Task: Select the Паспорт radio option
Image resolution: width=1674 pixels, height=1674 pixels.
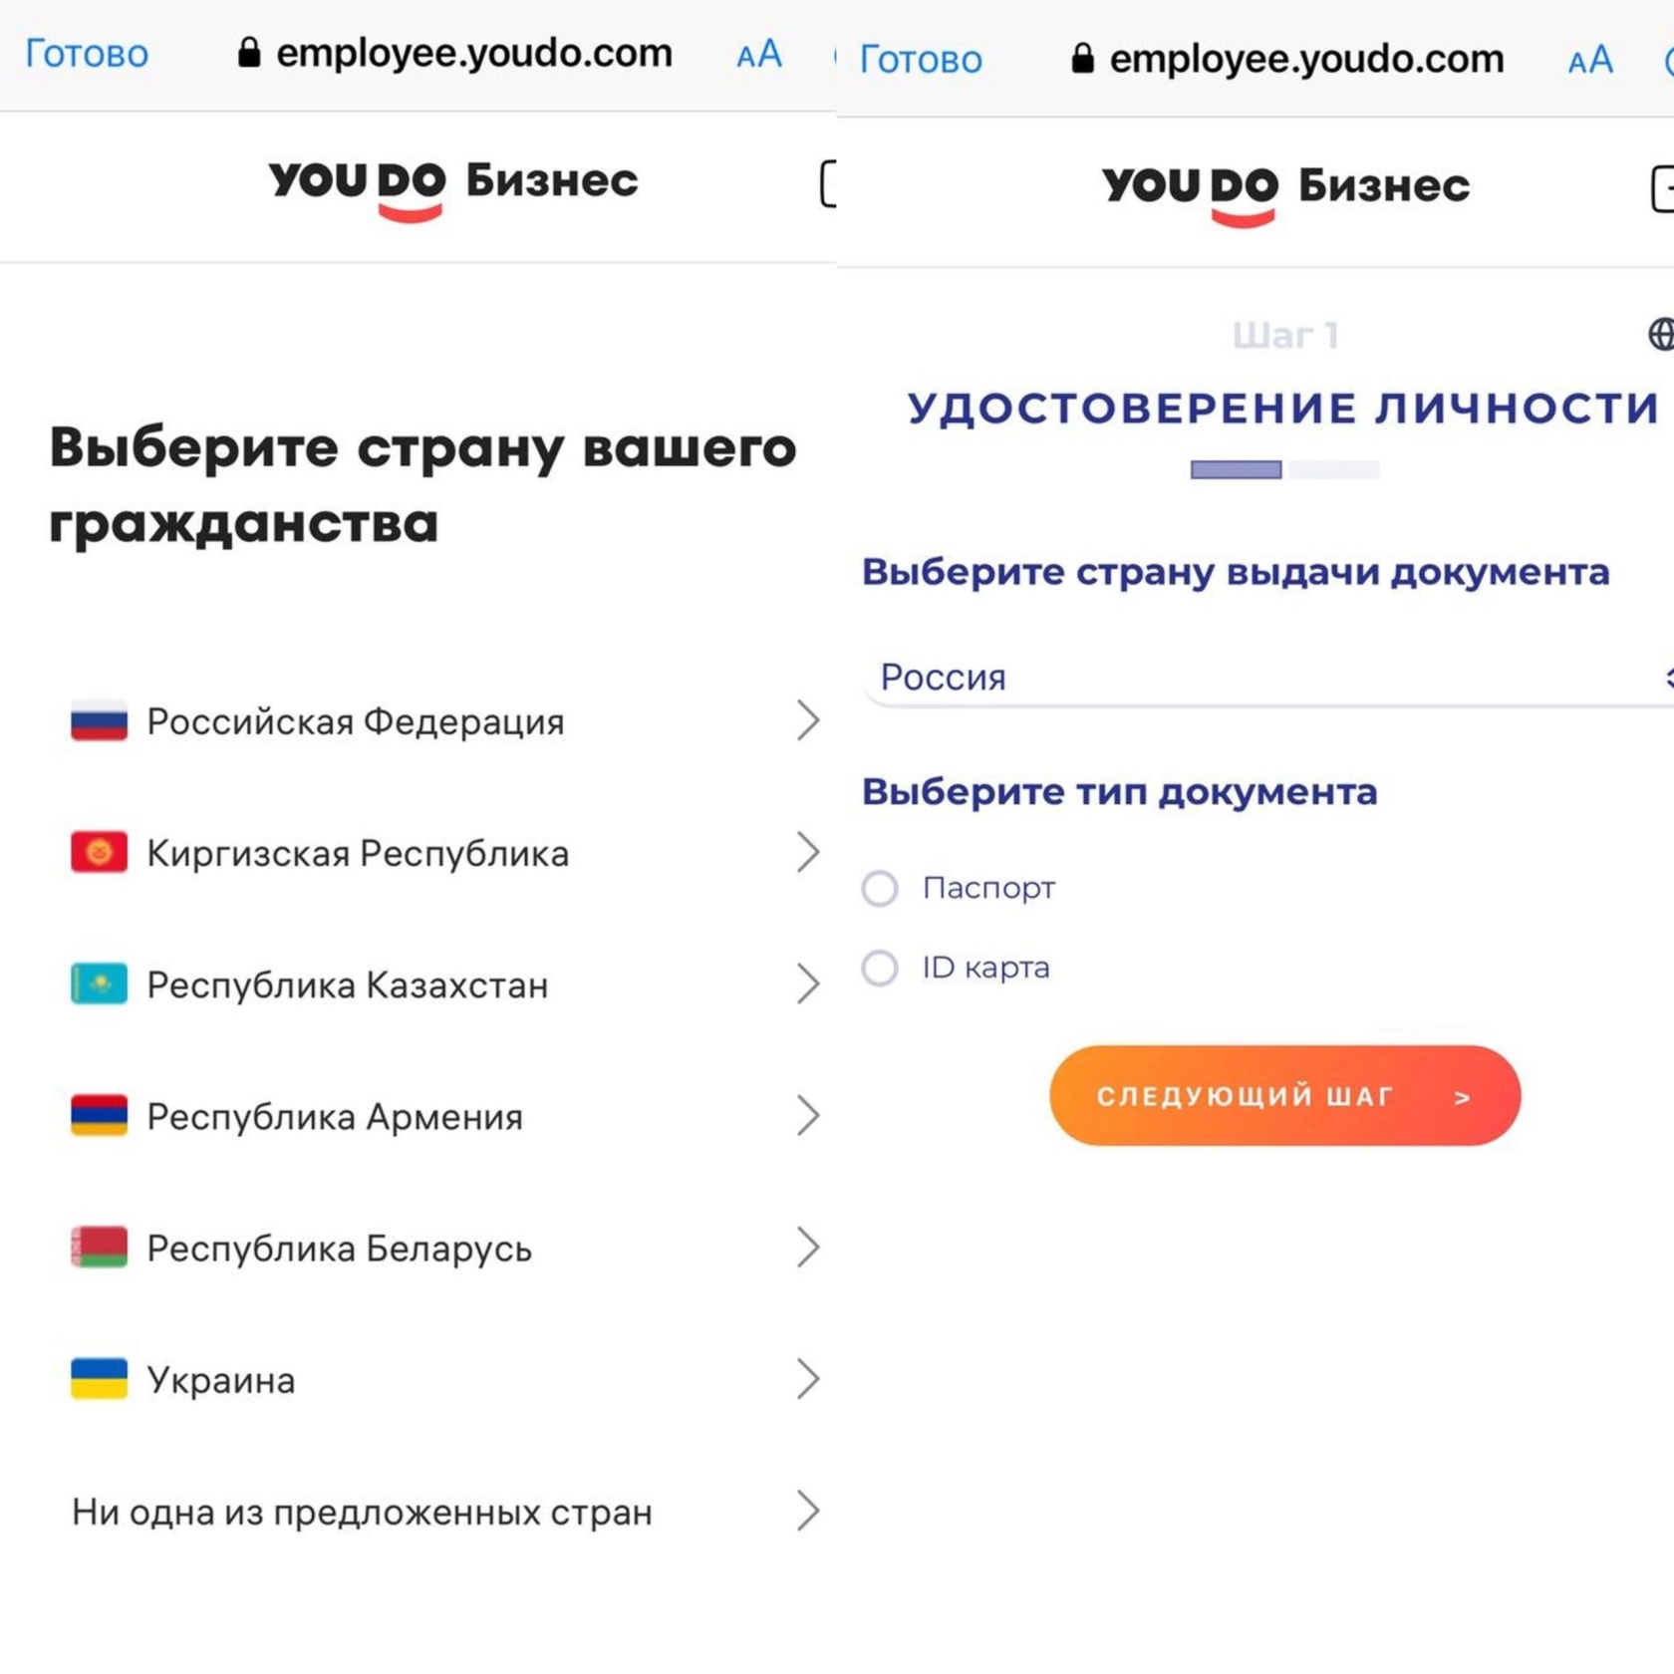Action: (880, 888)
